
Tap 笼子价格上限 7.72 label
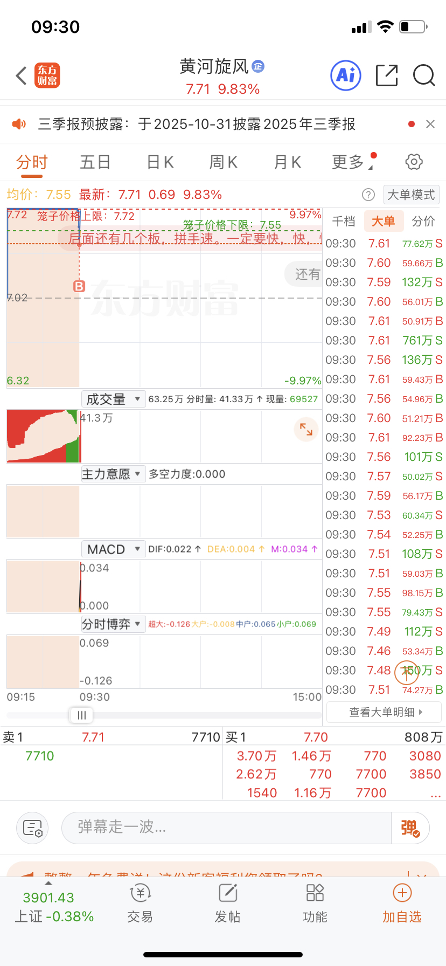click(86, 216)
